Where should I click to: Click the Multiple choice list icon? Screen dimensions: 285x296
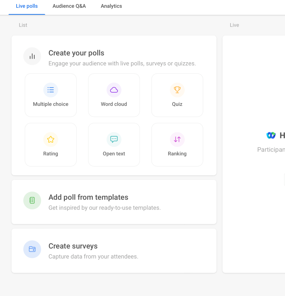(51, 90)
